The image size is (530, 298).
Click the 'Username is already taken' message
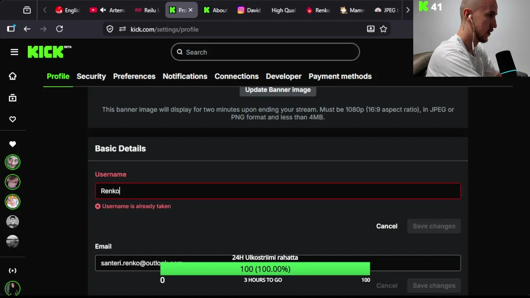coord(136,206)
